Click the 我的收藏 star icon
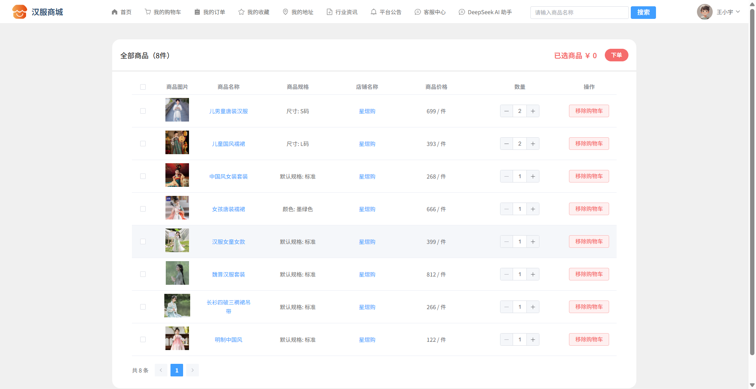This screenshot has width=756, height=389. pyautogui.click(x=241, y=12)
